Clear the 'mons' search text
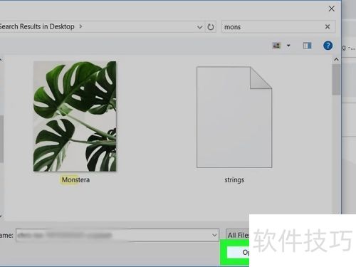Viewport: 356px width, 267px height. pos(328,26)
